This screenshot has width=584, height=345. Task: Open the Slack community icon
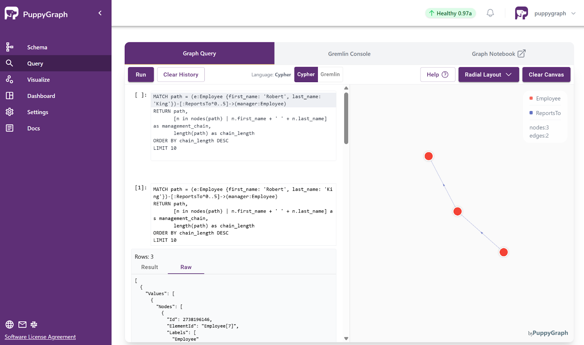pyautogui.click(x=34, y=325)
